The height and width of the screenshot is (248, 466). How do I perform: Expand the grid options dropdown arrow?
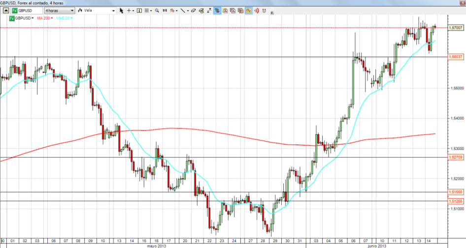pos(152,10)
